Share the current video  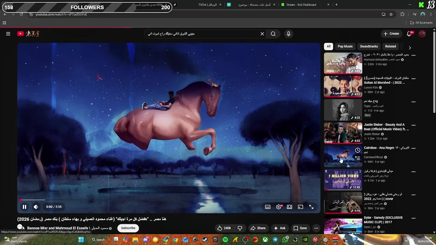(258, 228)
